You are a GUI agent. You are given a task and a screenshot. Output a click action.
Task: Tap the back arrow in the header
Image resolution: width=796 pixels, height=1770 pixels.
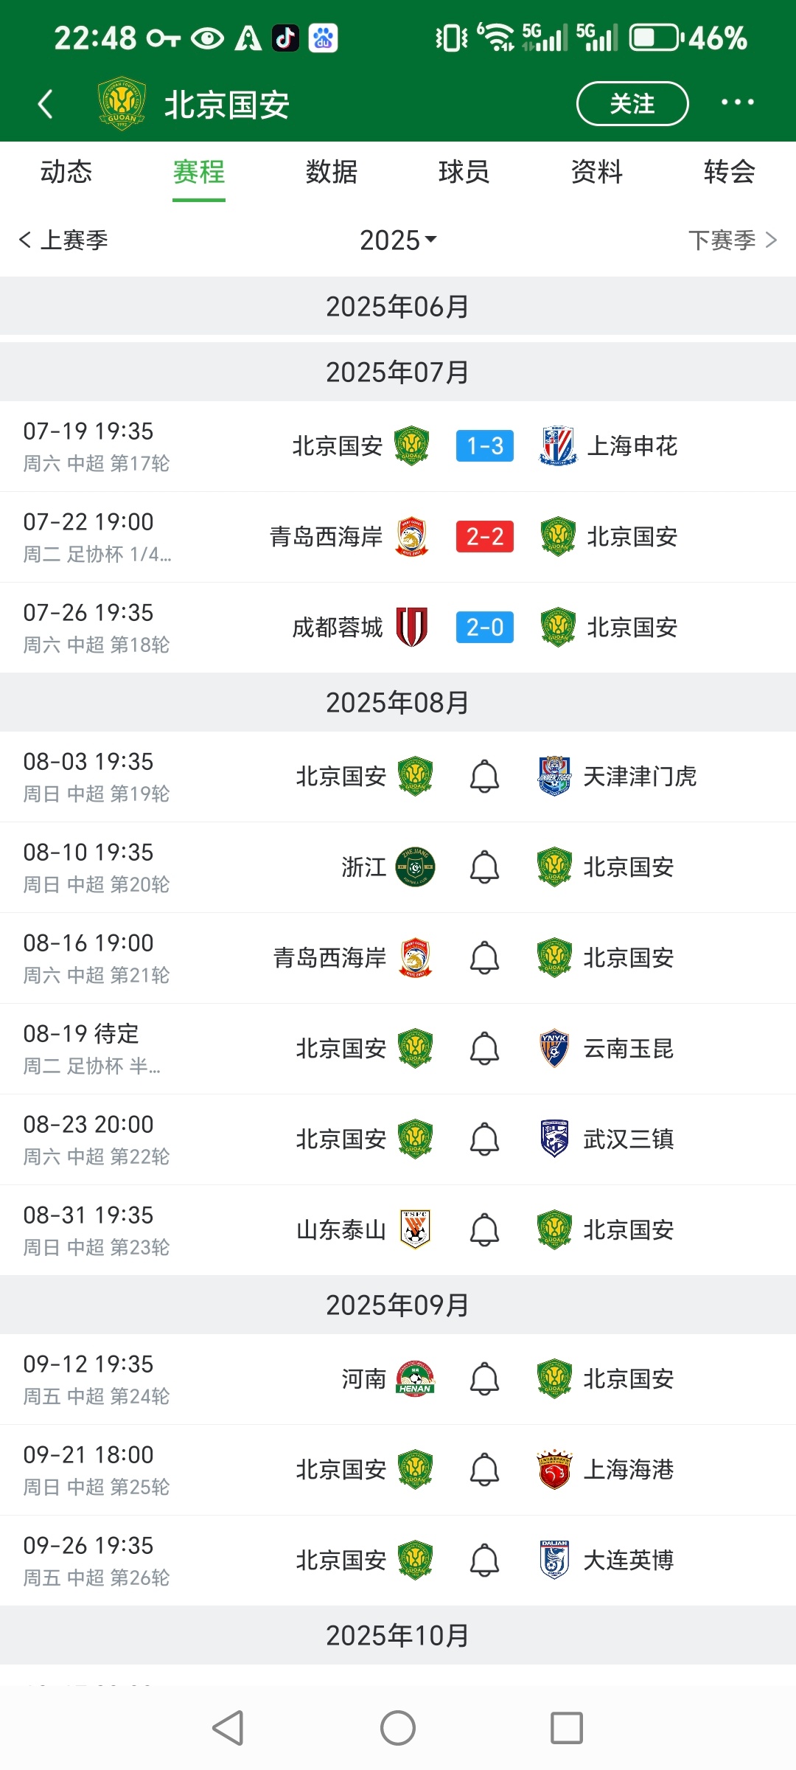point(46,104)
